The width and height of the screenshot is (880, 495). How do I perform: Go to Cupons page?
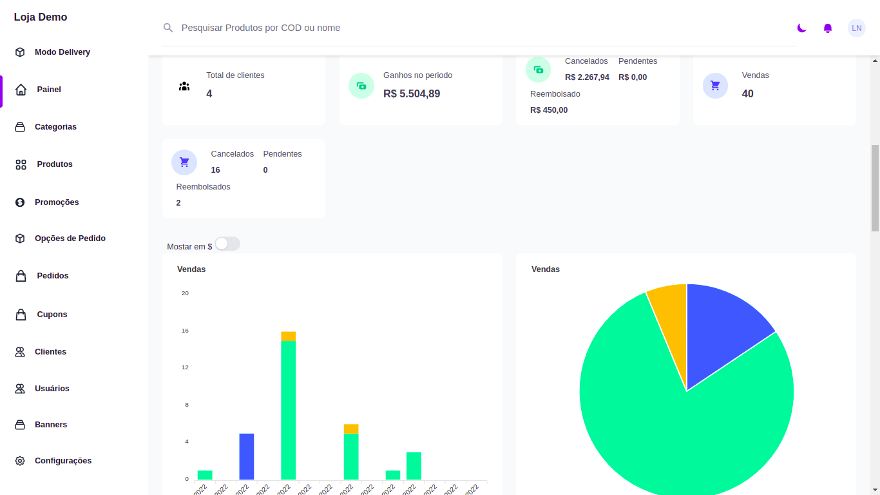tap(52, 315)
